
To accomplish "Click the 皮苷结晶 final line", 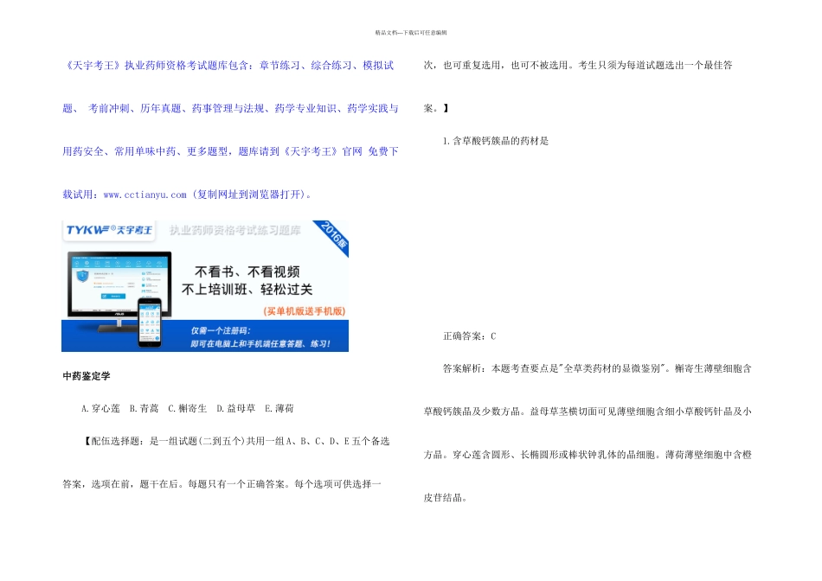I will (x=445, y=498).
